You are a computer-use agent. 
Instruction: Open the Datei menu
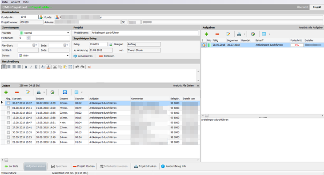point(5,2)
